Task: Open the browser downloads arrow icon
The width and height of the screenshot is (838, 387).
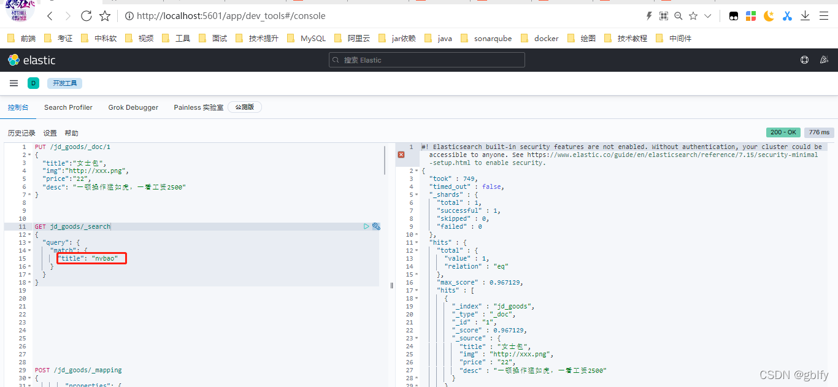Action: point(805,16)
